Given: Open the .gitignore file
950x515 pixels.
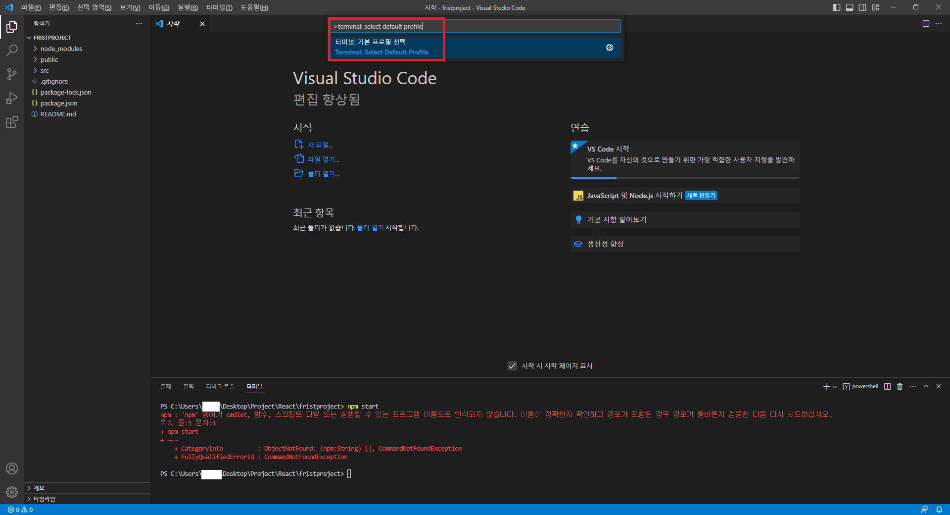Looking at the screenshot, I should pos(87,81).
